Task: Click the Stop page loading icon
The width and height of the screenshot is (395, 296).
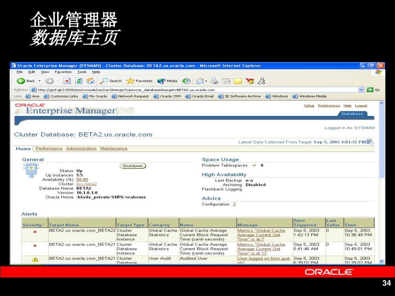Action: tap(67, 81)
